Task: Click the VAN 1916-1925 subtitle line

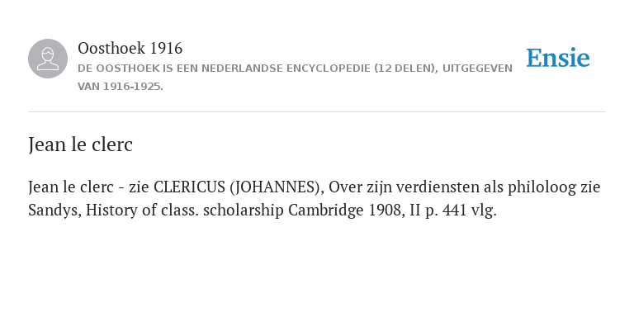Action: point(120,87)
